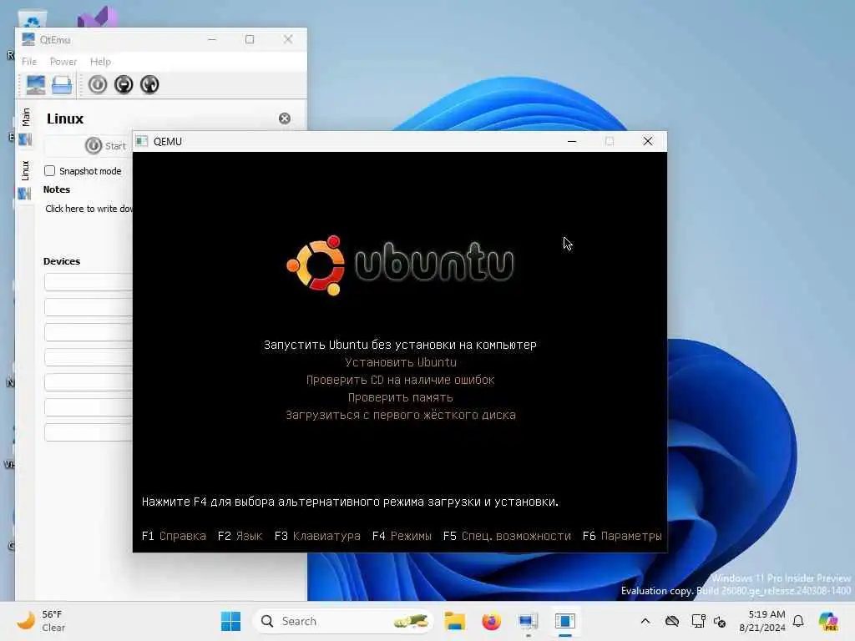Viewport: 855px width, 641px height.
Task: Click the first Devices field
Action: pyautogui.click(x=89, y=282)
